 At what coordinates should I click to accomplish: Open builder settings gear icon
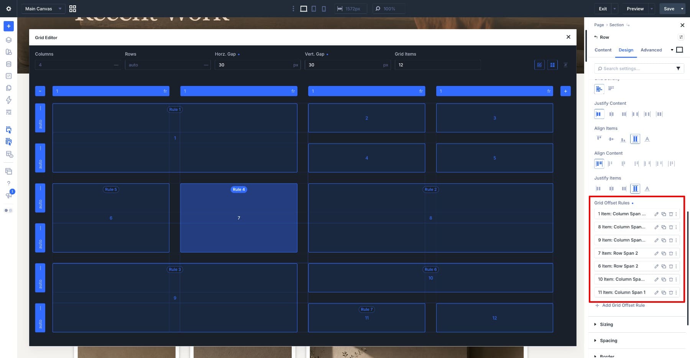pos(8,8)
